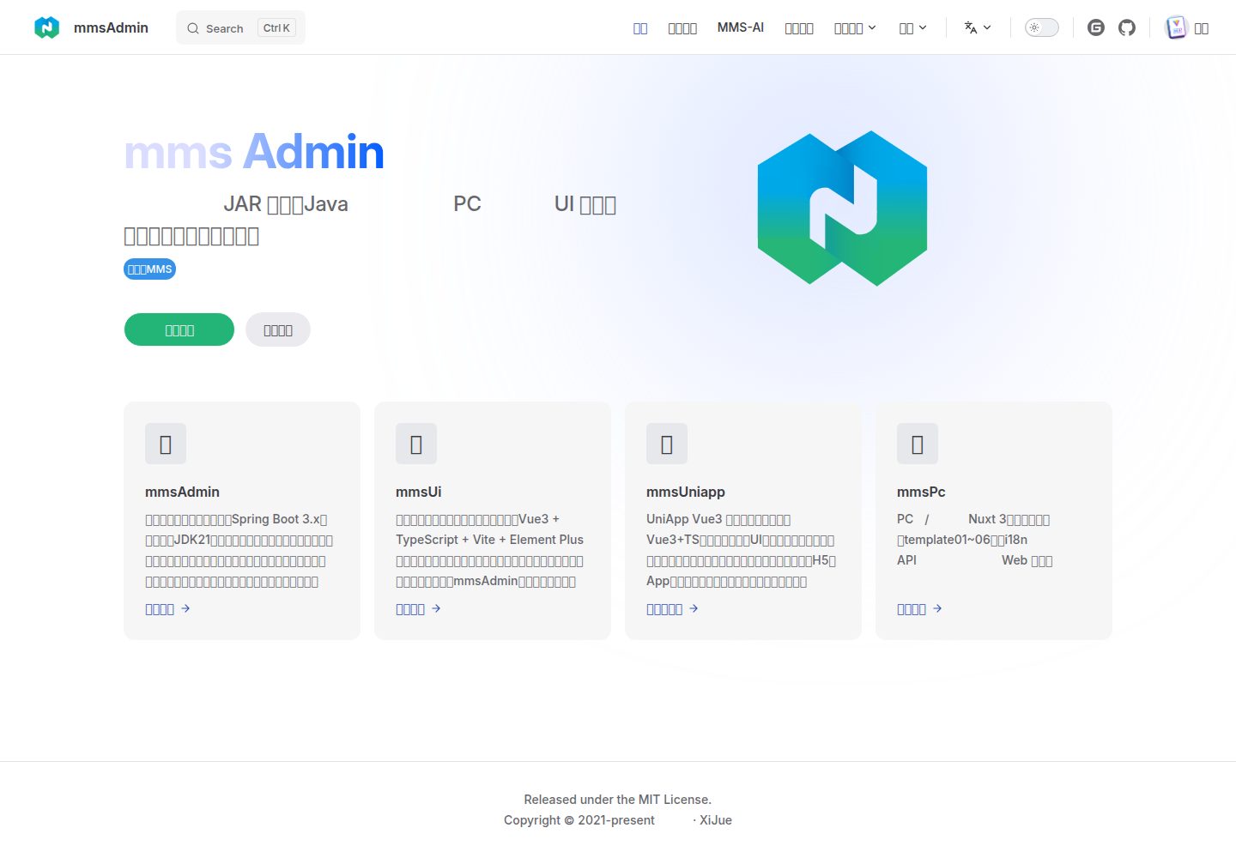
Task: Click the avatar image at the navbar's end
Action: [x=1176, y=27]
